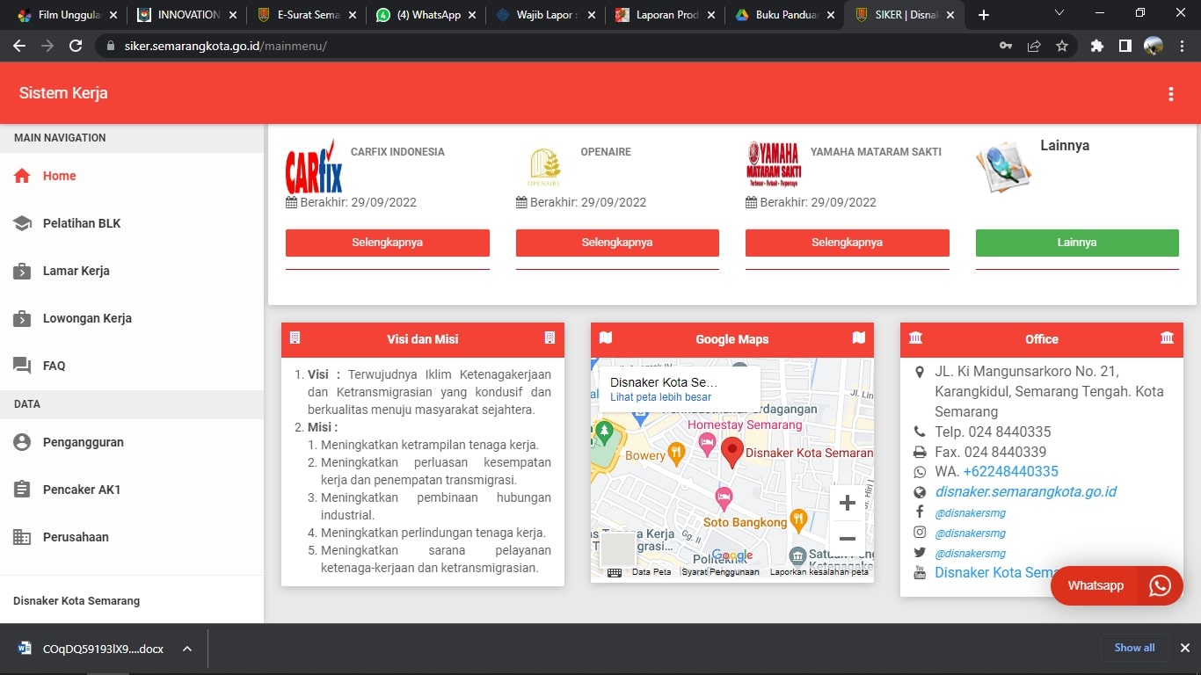Click the Perusahaan building icon
This screenshot has width=1201, height=675.
click(x=23, y=537)
